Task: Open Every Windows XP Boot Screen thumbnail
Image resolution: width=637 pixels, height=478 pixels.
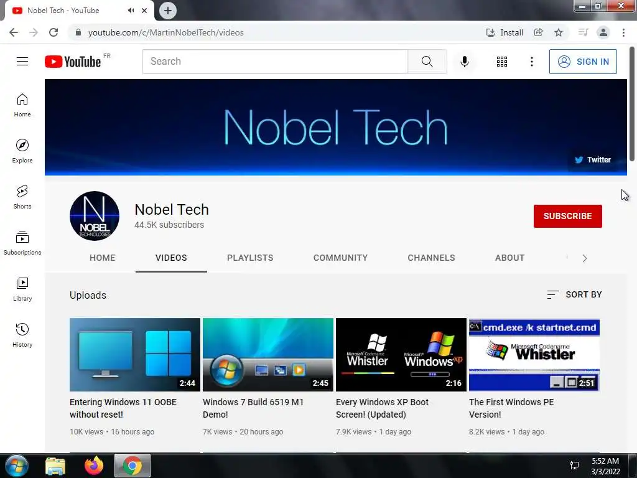Action: pos(401,354)
